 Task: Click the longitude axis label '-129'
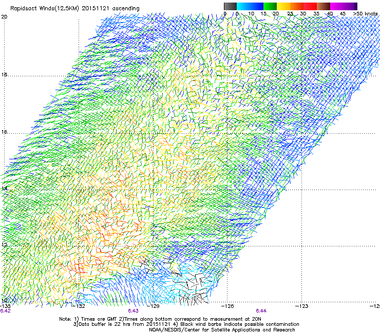(x=154, y=306)
